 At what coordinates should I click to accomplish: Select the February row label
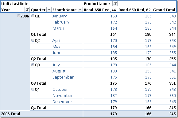pos(61,22)
